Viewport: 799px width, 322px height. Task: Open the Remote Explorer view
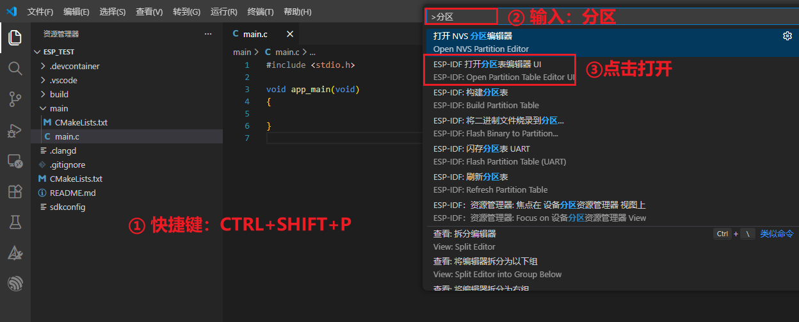tap(15, 161)
